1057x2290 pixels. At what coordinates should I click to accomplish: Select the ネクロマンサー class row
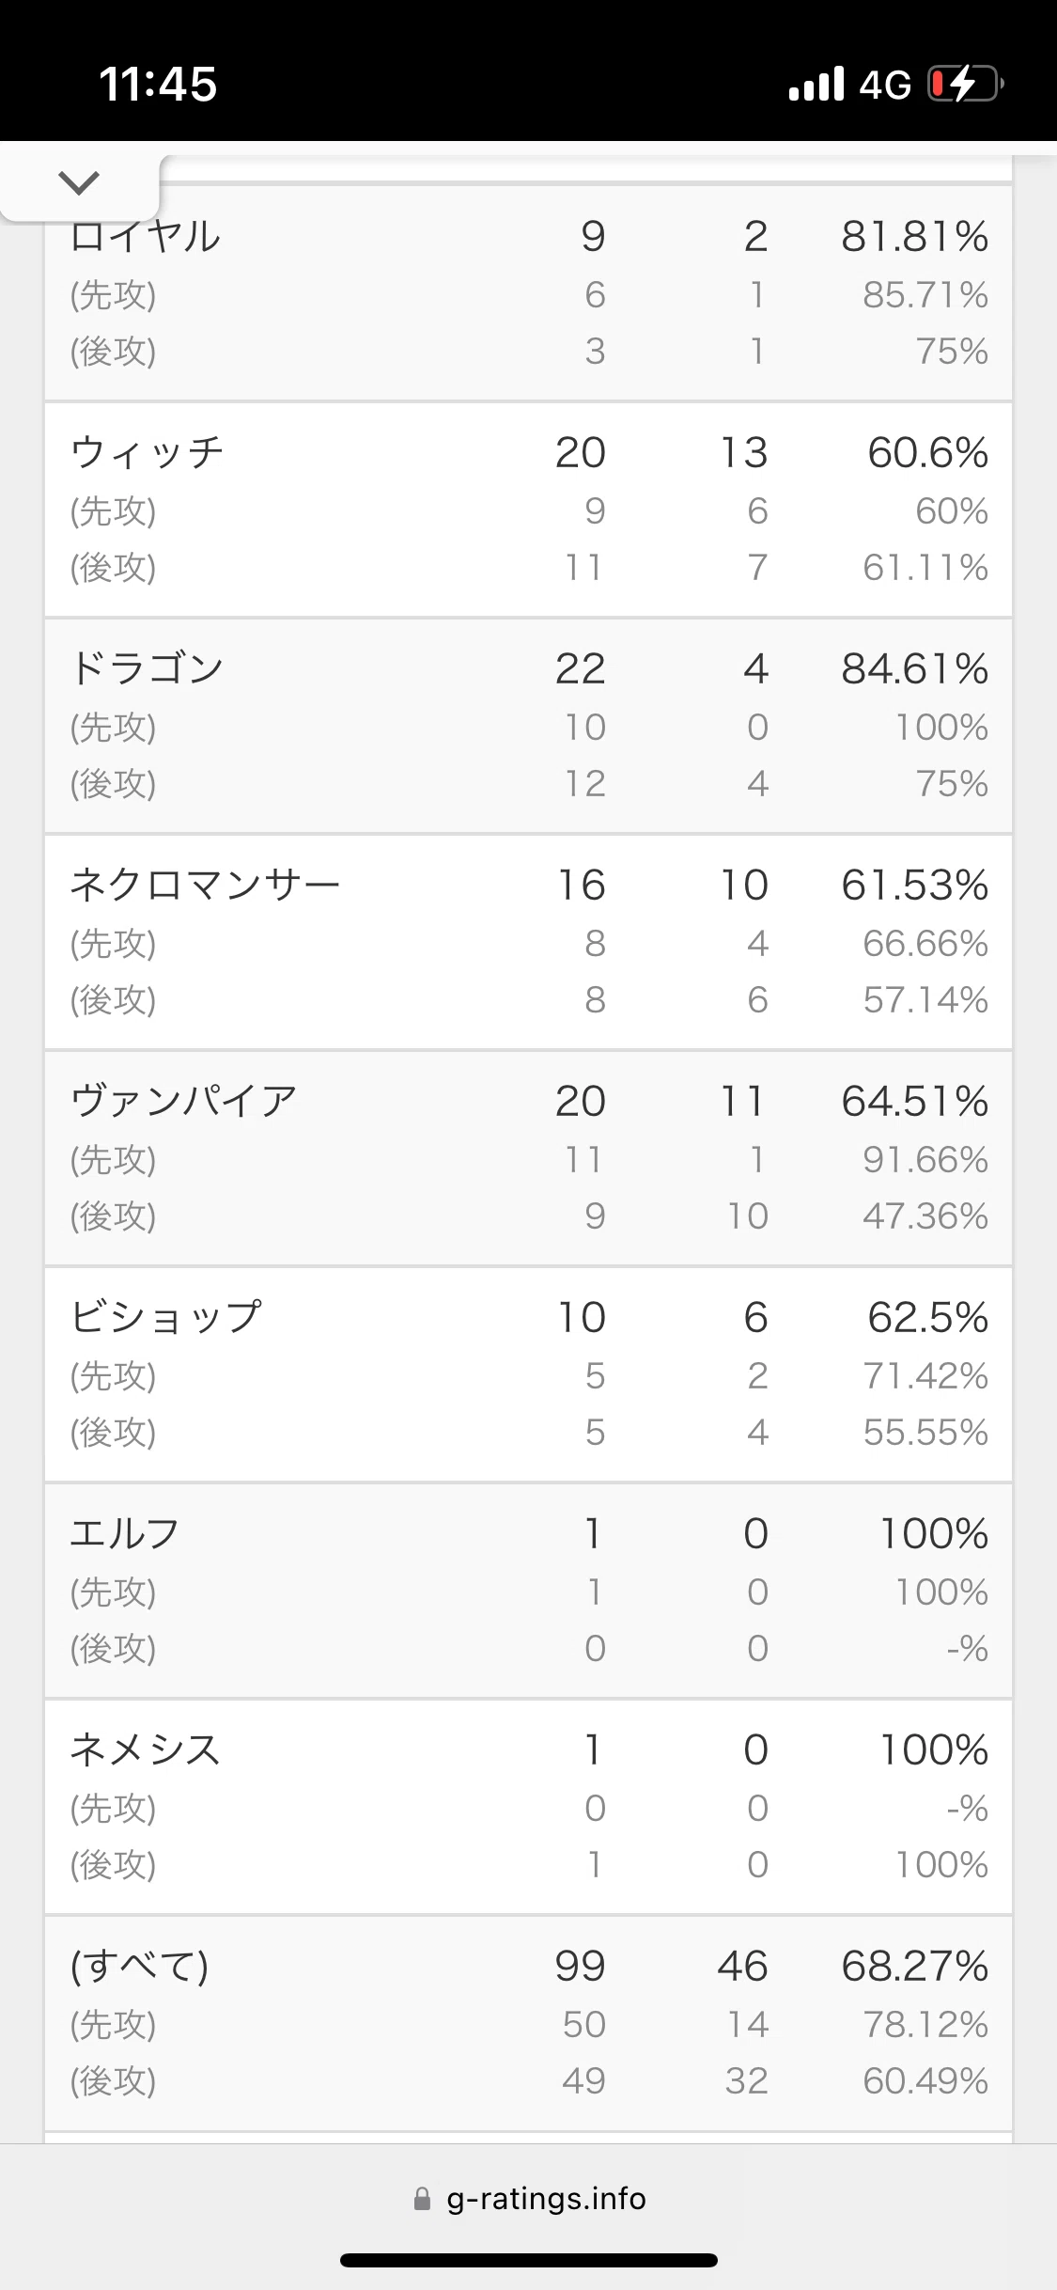[x=528, y=942]
